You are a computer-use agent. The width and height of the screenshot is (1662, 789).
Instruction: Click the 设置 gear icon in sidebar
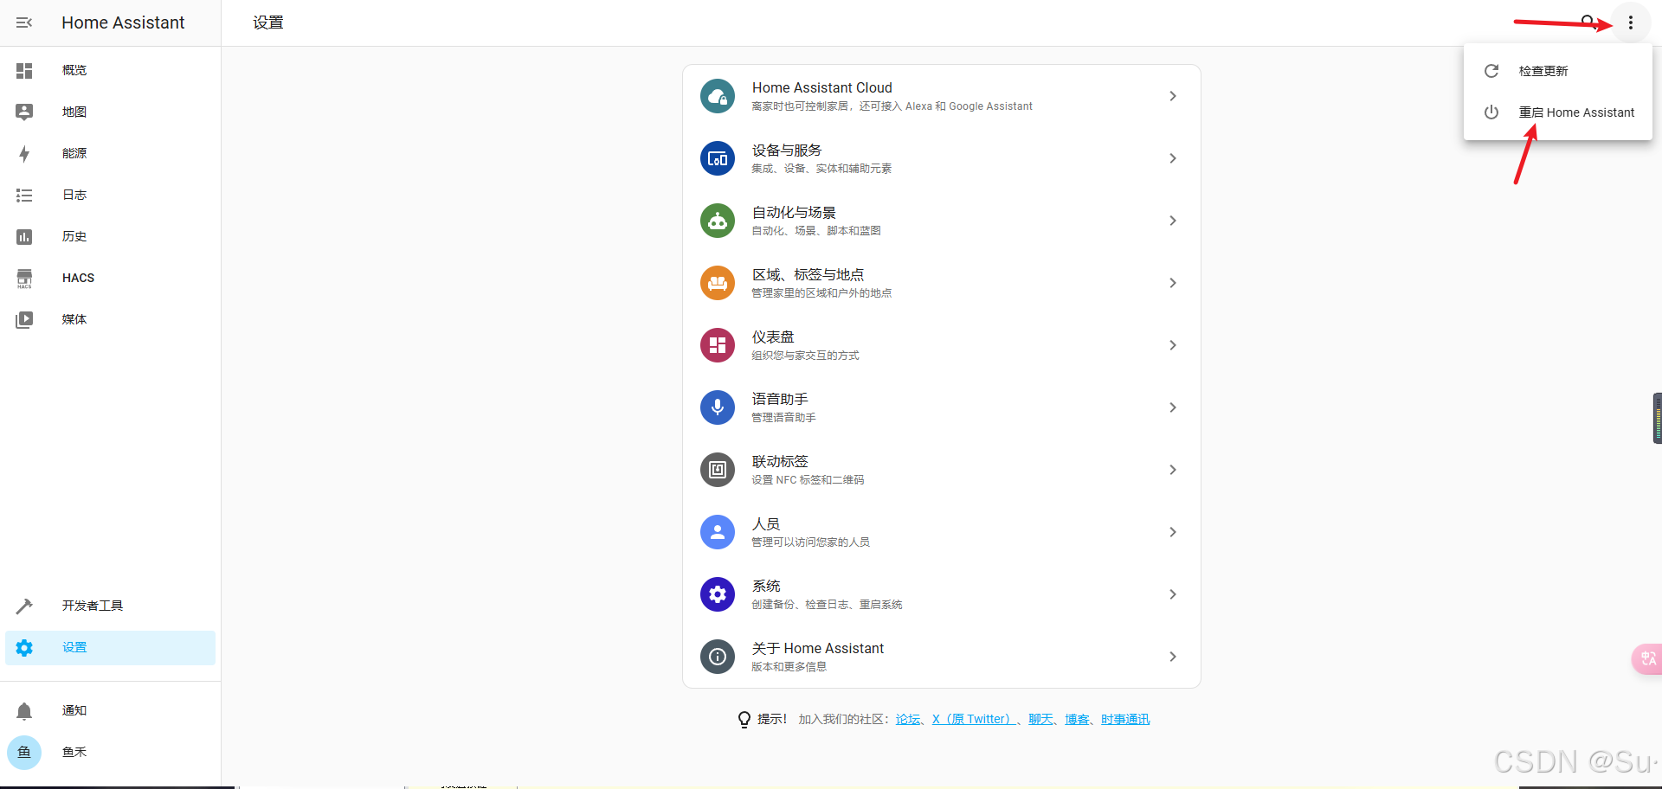point(24,647)
